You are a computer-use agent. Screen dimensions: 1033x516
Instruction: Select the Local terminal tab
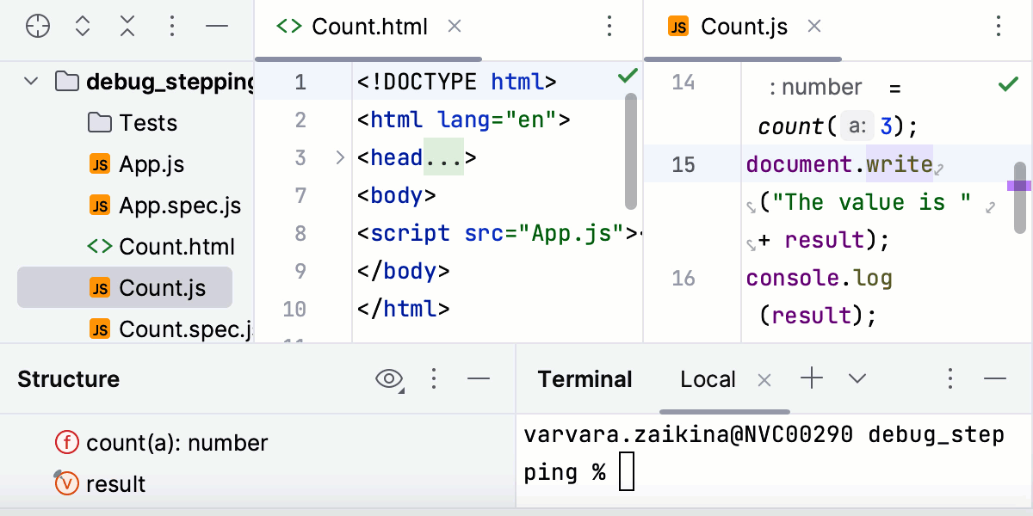(708, 378)
